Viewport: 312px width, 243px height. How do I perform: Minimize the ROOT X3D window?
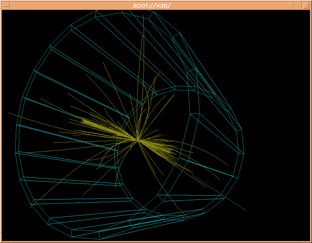pyautogui.click(x=297, y=5)
